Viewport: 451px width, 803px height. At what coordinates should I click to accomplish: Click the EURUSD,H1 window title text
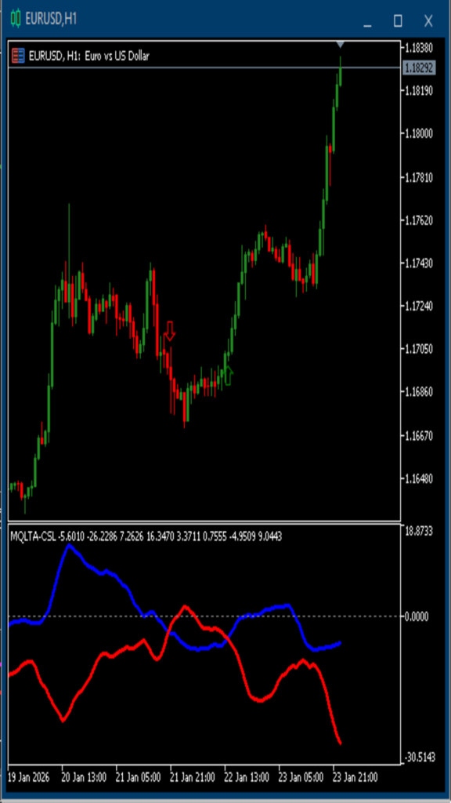pos(51,19)
